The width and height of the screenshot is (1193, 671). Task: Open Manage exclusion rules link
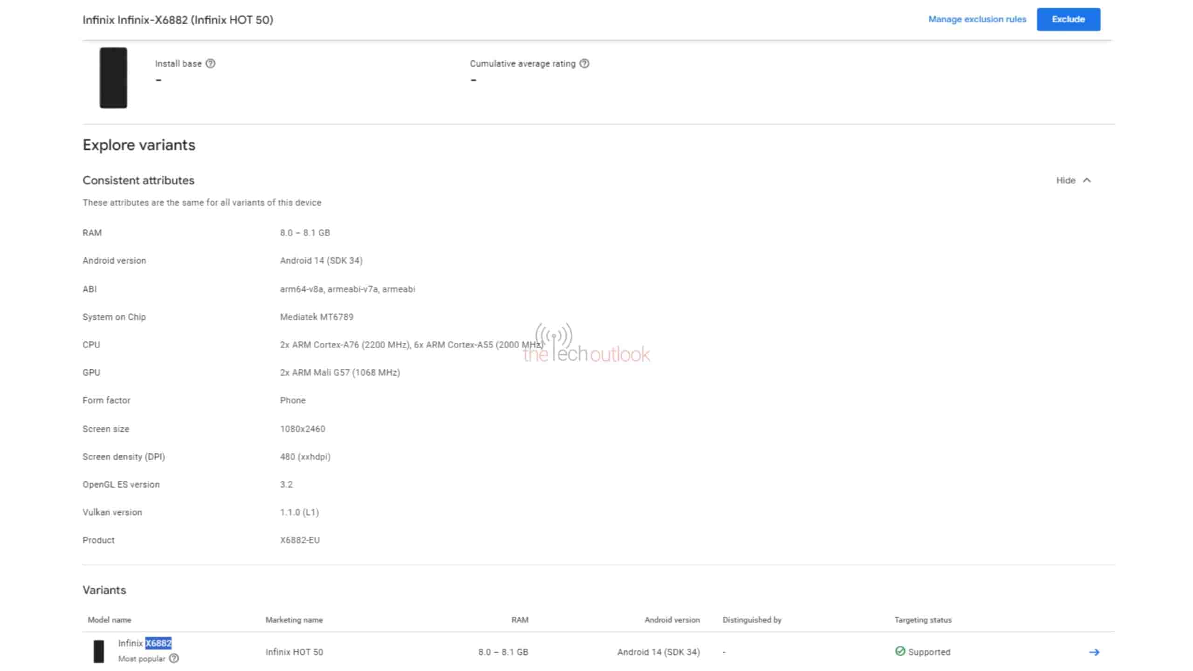coord(977,19)
